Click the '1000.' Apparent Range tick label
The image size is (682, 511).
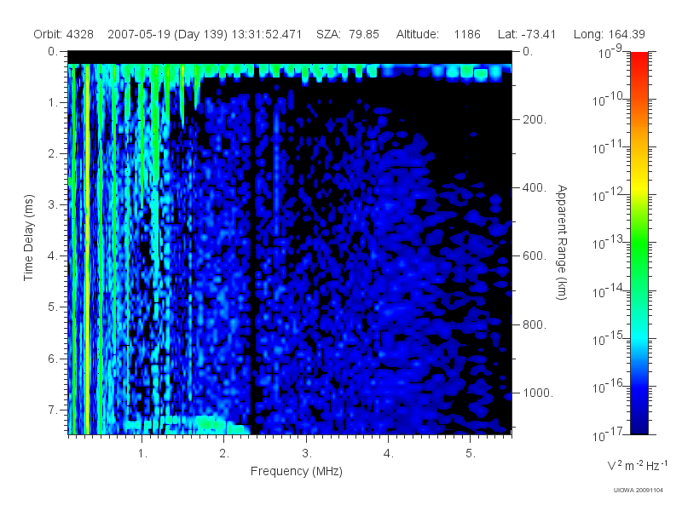click(538, 393)
